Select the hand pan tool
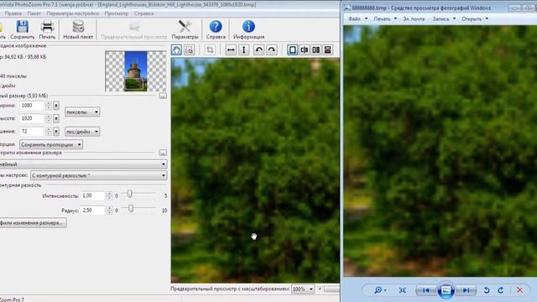This screenshot has width=537, height=302. point(176,50)
